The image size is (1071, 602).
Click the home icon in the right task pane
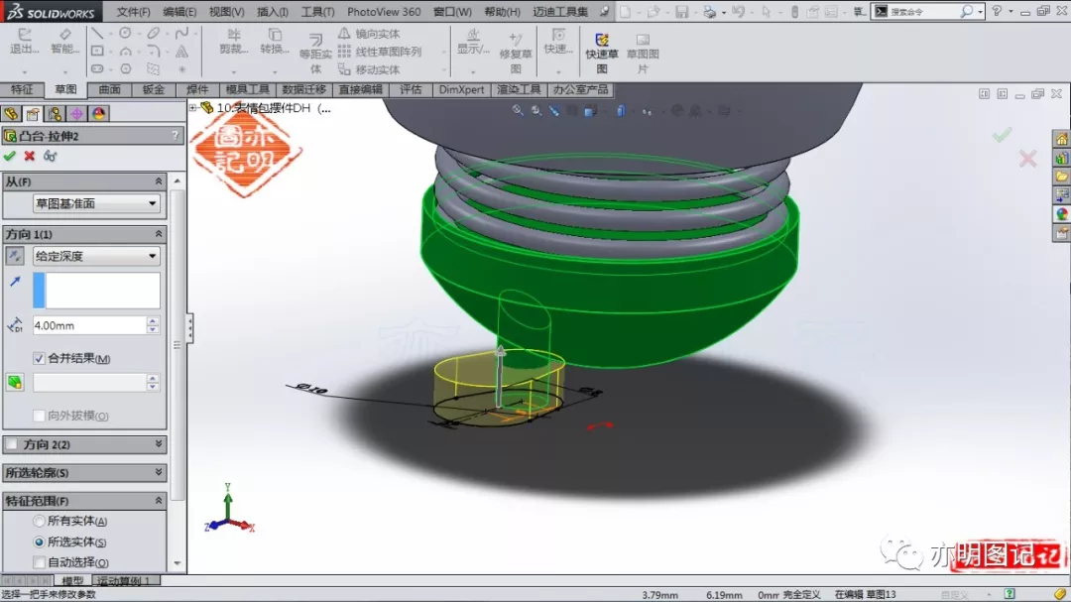[x=1061, y=140]
